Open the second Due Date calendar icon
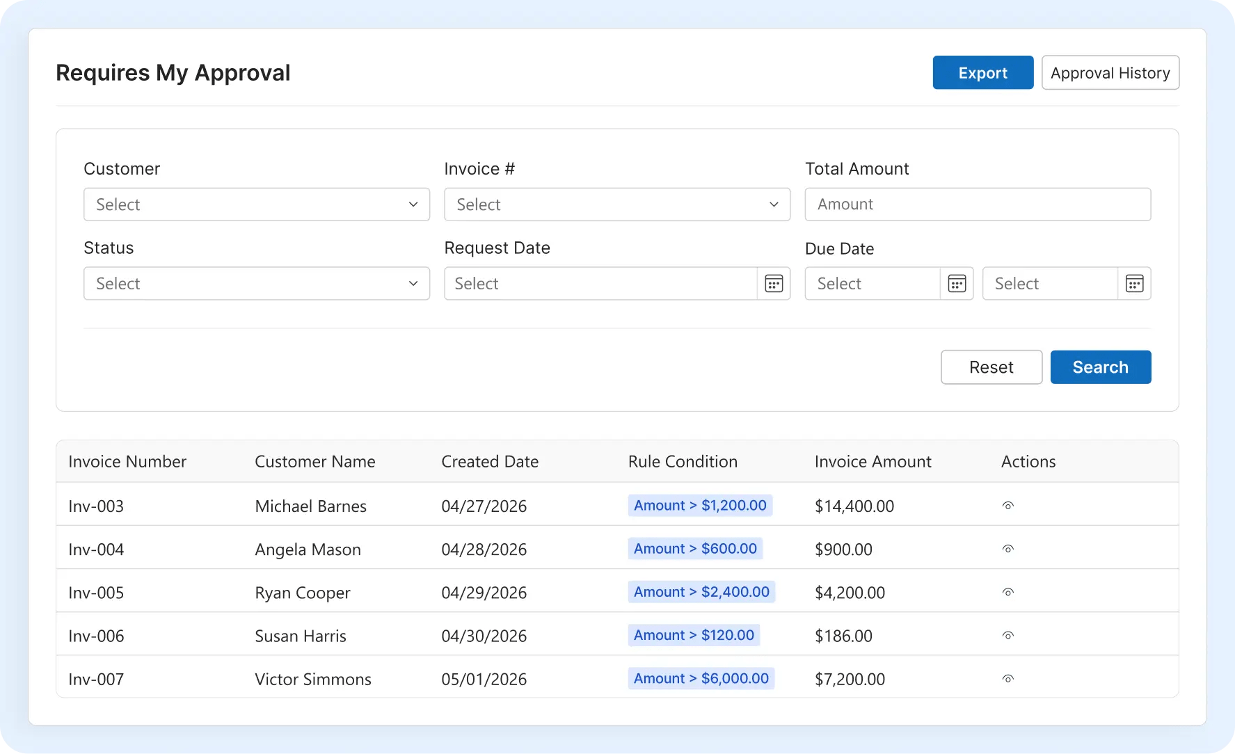The image size is (1235, 754). pyautogui.click(x=1134, y=284)
